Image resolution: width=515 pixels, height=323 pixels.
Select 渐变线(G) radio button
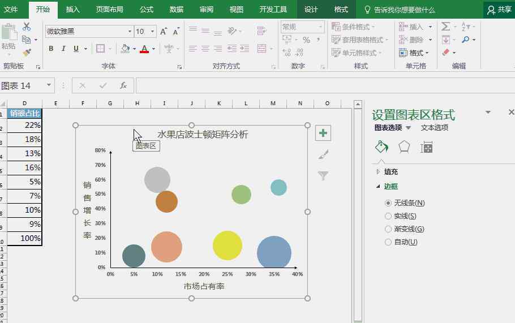388,229
